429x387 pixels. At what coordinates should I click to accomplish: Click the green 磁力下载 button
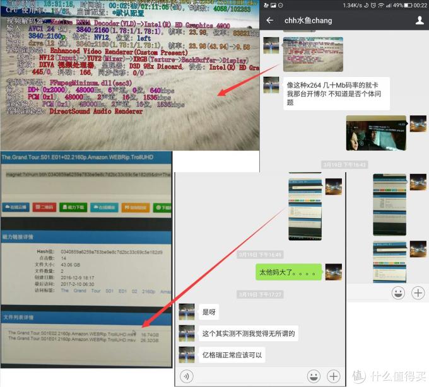pos(73,207)
